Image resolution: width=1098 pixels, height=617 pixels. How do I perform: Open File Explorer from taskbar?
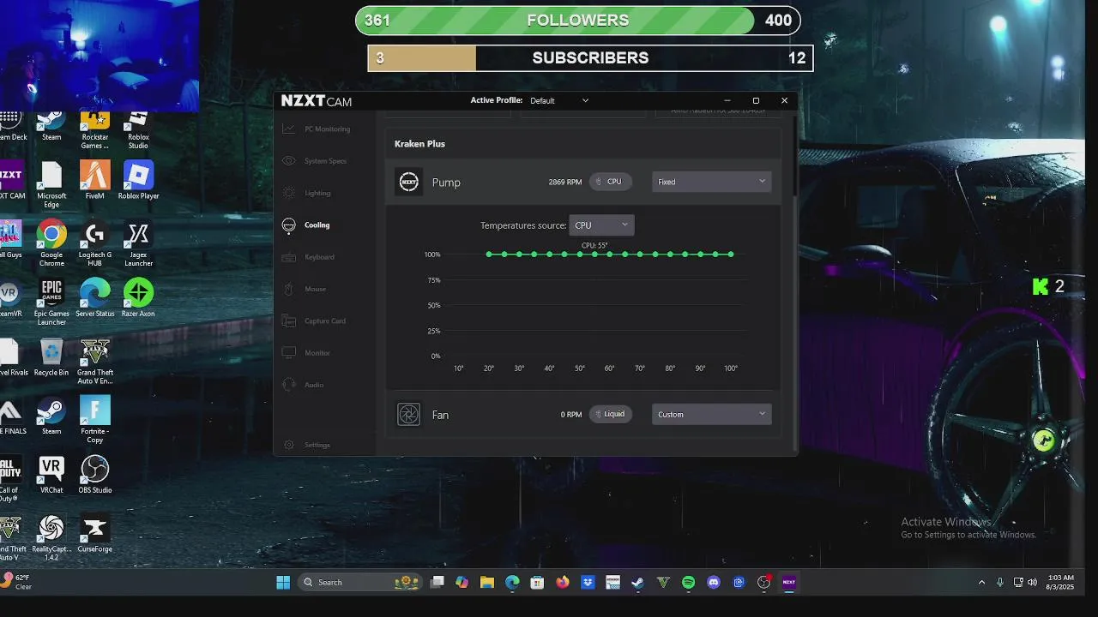(x=487, y=583)
